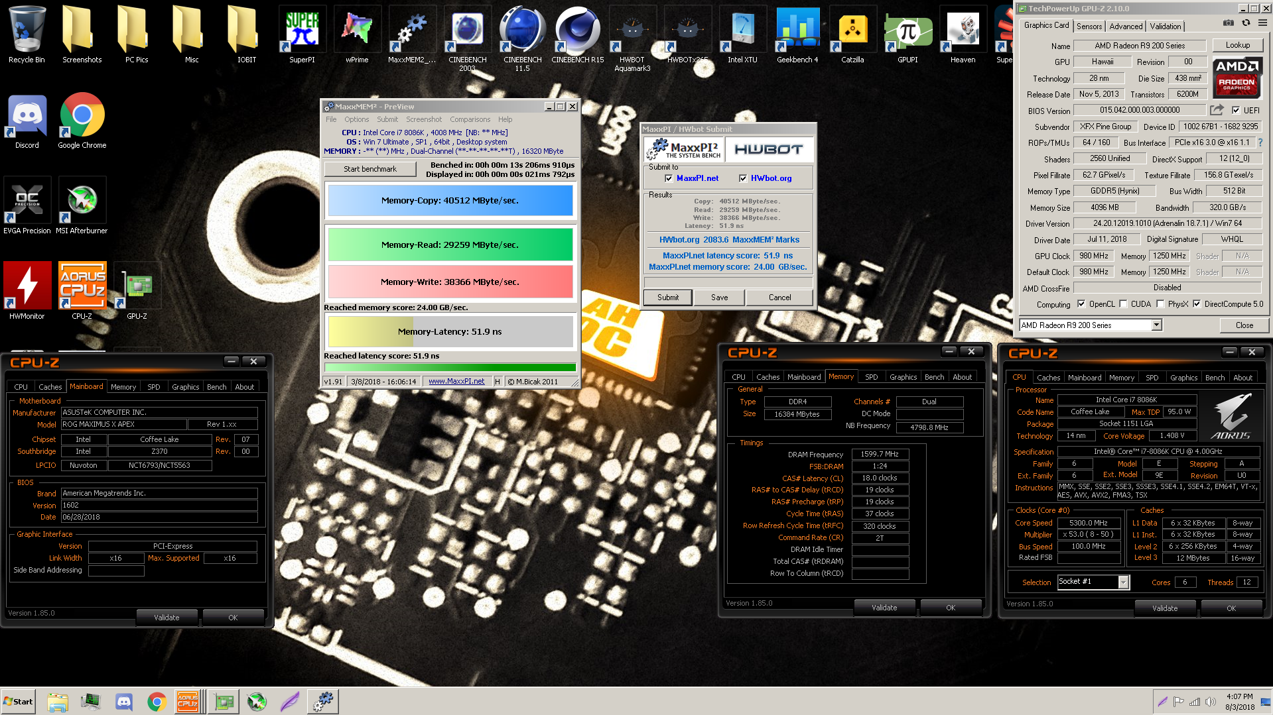Open the GPUPI desktop shortcut

[907, 34]
